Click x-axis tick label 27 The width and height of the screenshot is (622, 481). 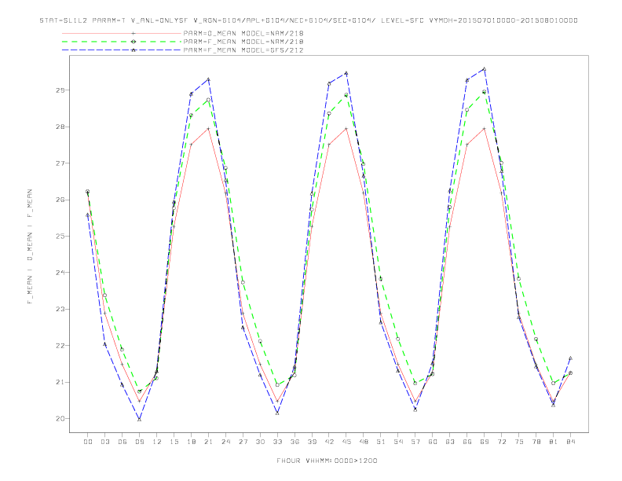point(243,442)
